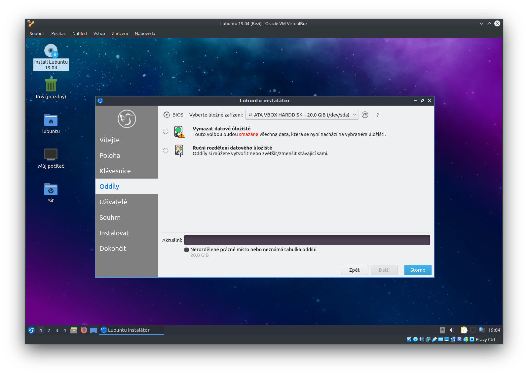Click the volume speaker tray icon
Viewport: 528px width, 375px height.
(x=452, y=330)
